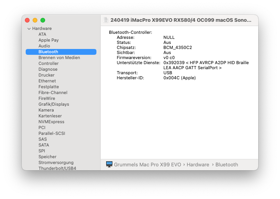Select Festplatte in the sidebar
Screen dimensions: 280x199
pyautogui.click(x=49, y=87)
